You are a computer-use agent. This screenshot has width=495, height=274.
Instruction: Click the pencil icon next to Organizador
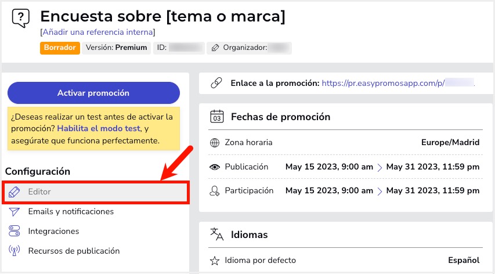215,48
